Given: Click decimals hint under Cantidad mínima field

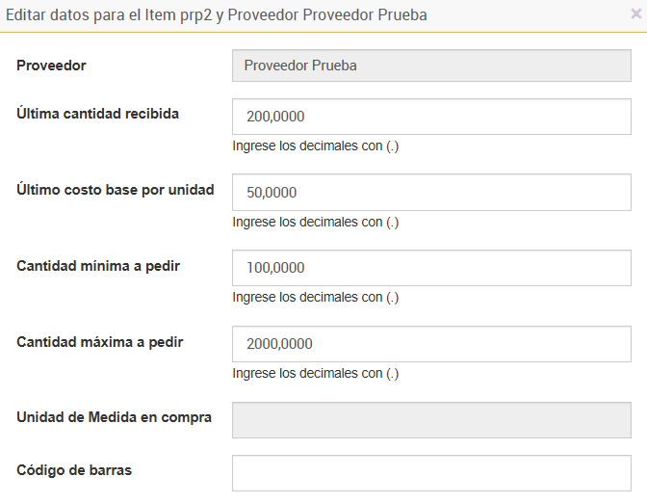Looking at the screenshot, I should pos(316,297).
